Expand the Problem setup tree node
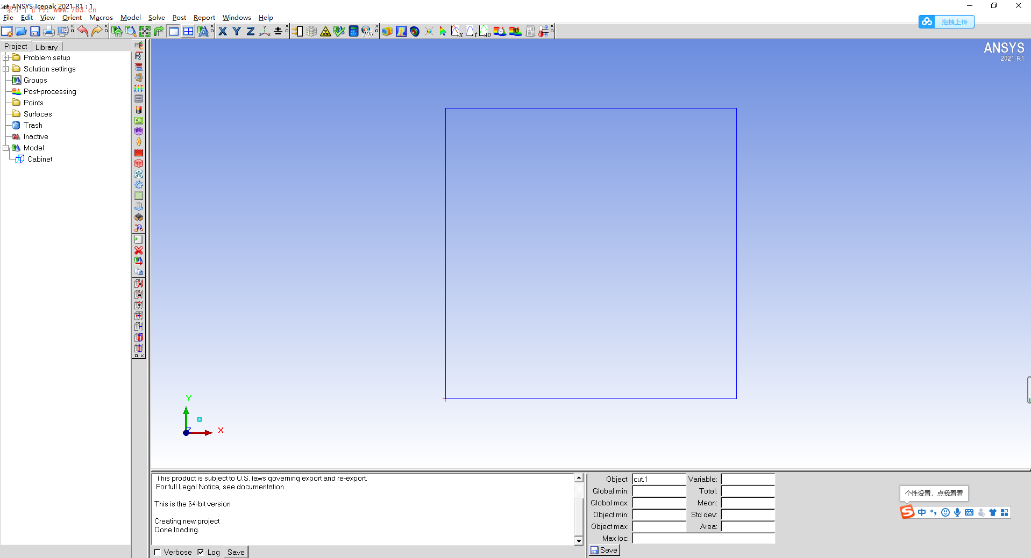The width and height of the screenshot is (1031, 558). (6, 57)
